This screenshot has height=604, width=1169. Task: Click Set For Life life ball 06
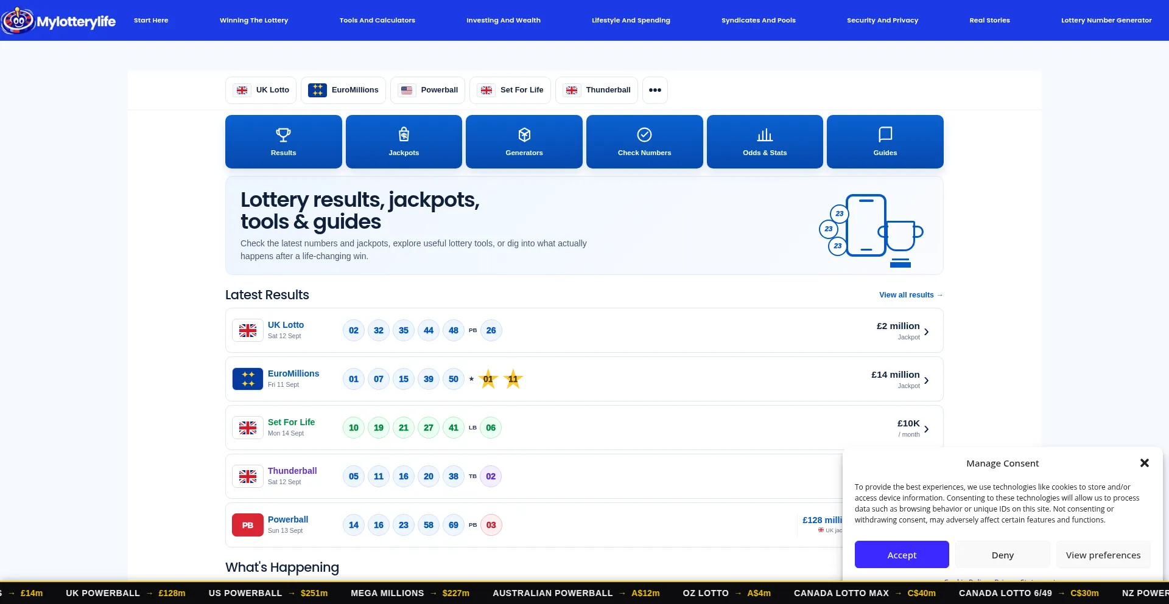(x=491, y=428)
